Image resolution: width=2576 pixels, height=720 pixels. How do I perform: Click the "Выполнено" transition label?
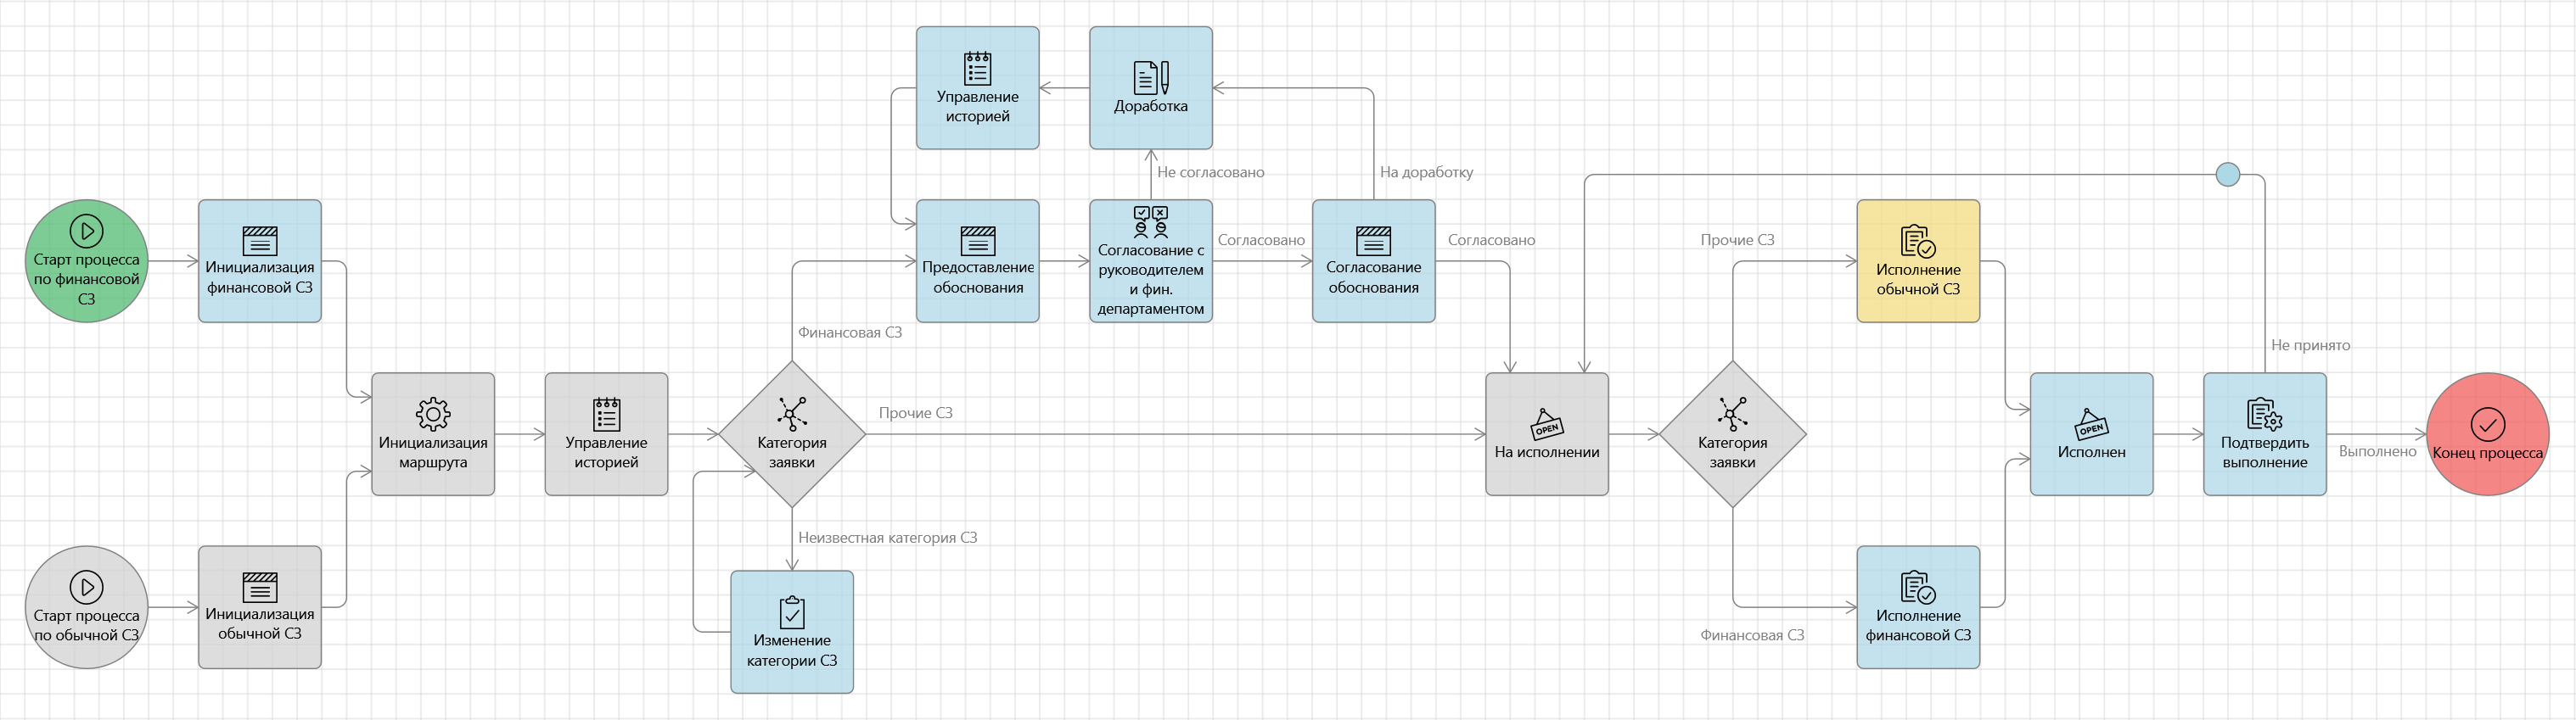point(2377,451)
